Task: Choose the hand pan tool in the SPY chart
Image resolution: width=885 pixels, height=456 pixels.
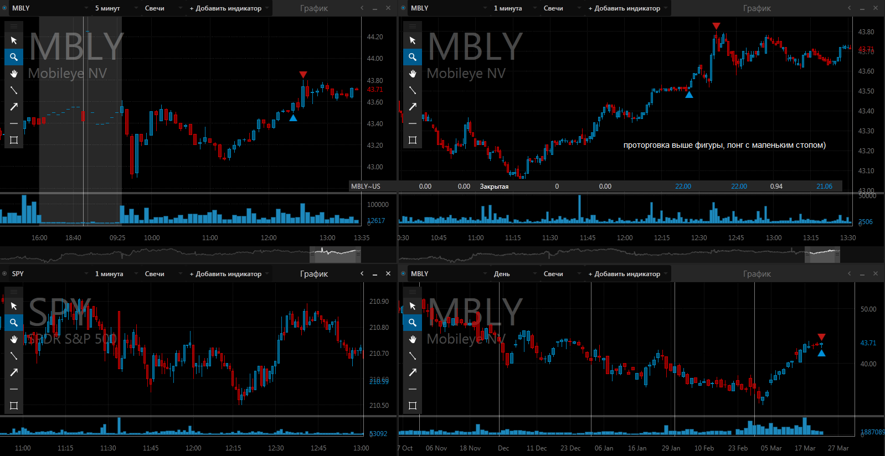Action: (14, 339)
